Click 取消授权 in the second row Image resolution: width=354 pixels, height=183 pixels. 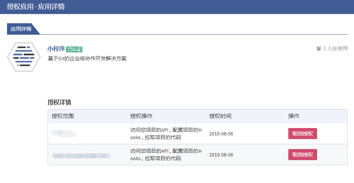(x=302, y=155)
